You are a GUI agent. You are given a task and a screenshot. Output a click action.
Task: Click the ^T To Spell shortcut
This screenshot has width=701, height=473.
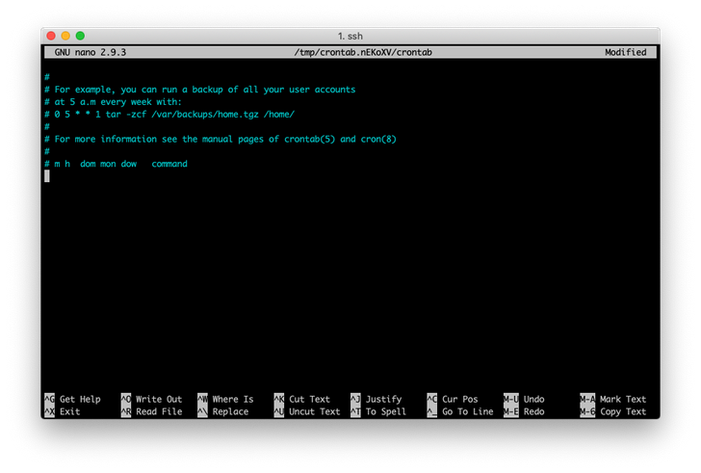pyautogui.click(x=378, y=411)
